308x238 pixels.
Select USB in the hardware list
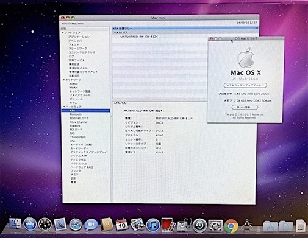coord(73,141)
